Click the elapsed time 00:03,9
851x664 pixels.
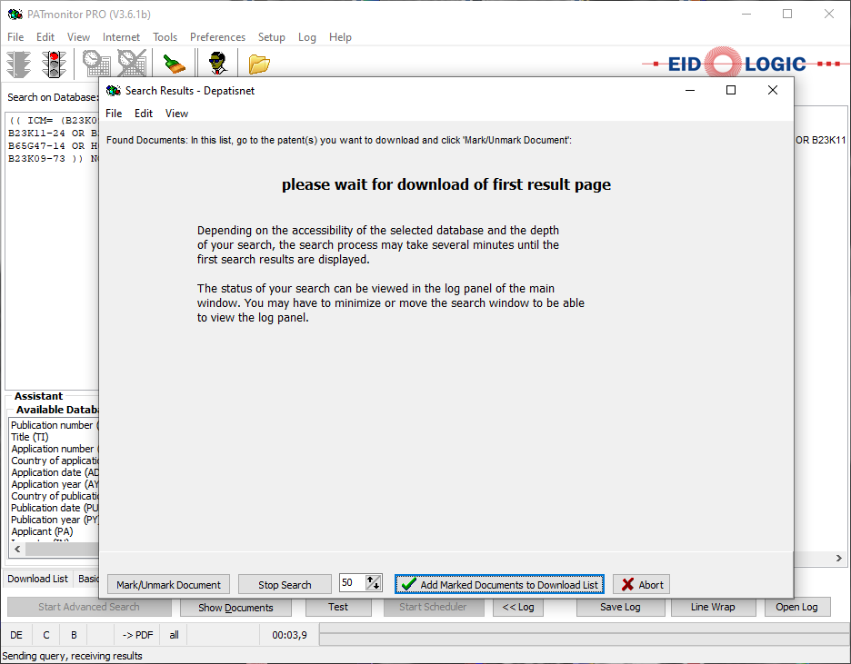pos(289,635)
